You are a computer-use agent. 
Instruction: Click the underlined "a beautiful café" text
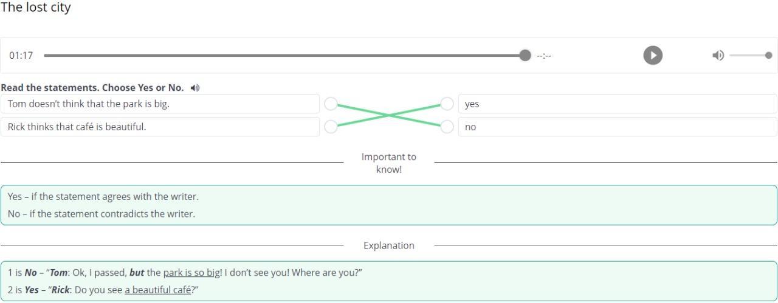[158, 290]
